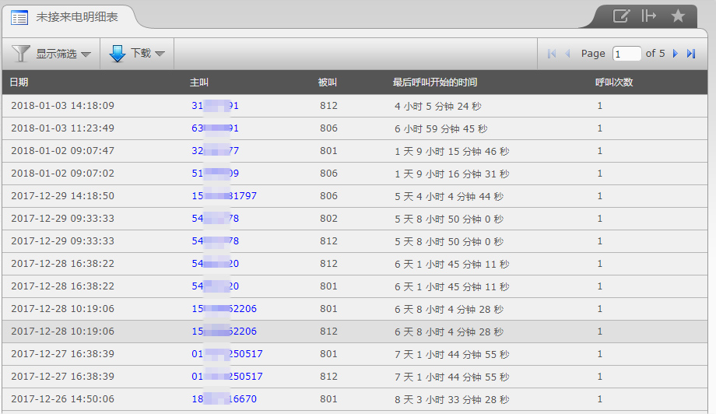Viewport: 716px width, 414px height.
Task: Go to the next page
Action: pos(675,54)
